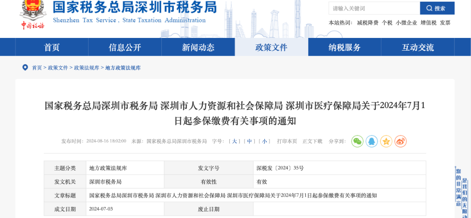
Task: Open the 新闻动态 navigation tab
Action: click(198, 47)
